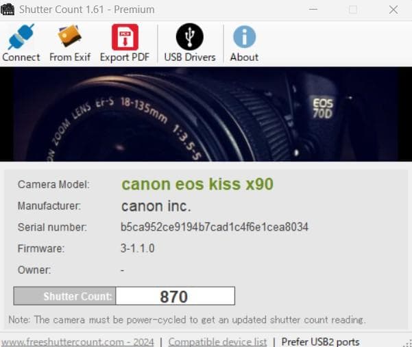Screen dimensions: 412x347
Task: Click the window resize grip in the corner
Action: pyautogui.click(x=407, y=343)
